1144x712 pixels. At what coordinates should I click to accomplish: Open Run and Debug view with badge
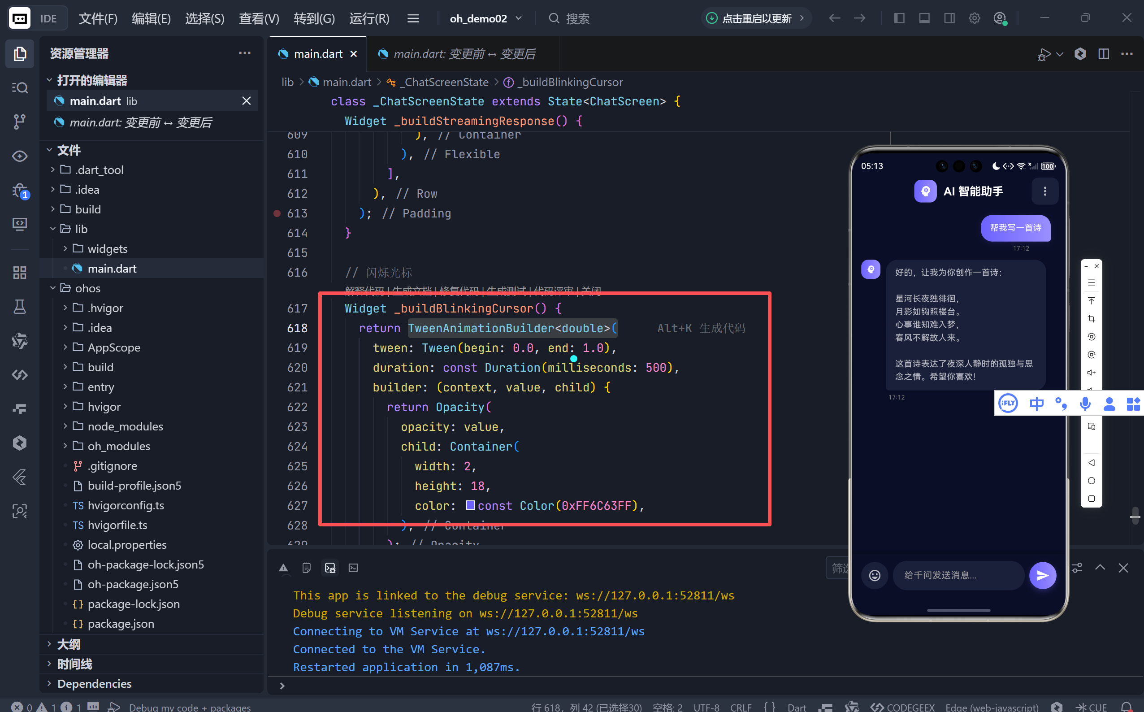[19, 190]
